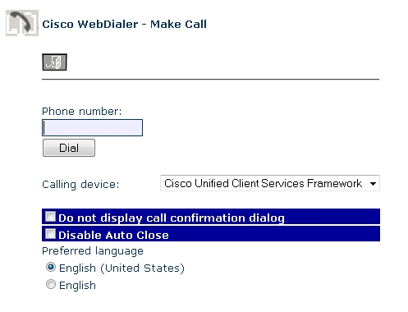Click the 'English' language label text

pyautogui.click(x=77, y=285)
